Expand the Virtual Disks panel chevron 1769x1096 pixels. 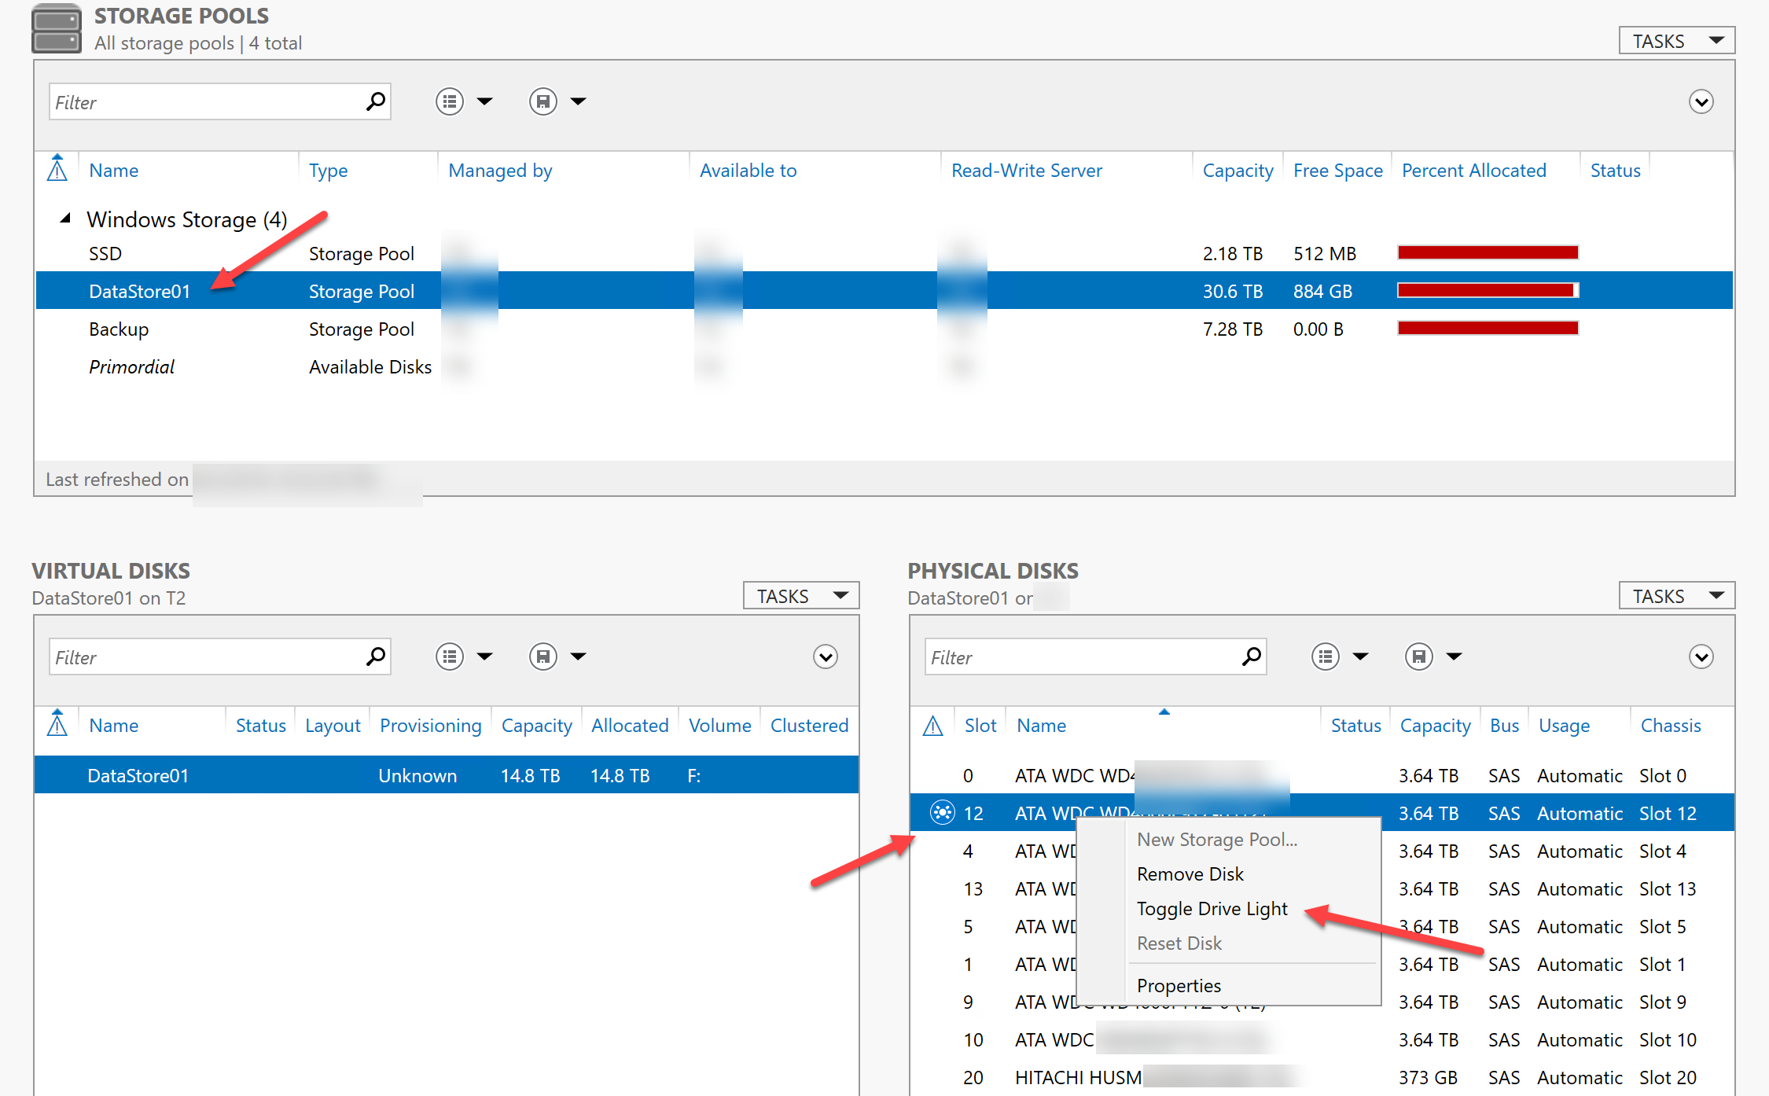(x=826, y=656)
